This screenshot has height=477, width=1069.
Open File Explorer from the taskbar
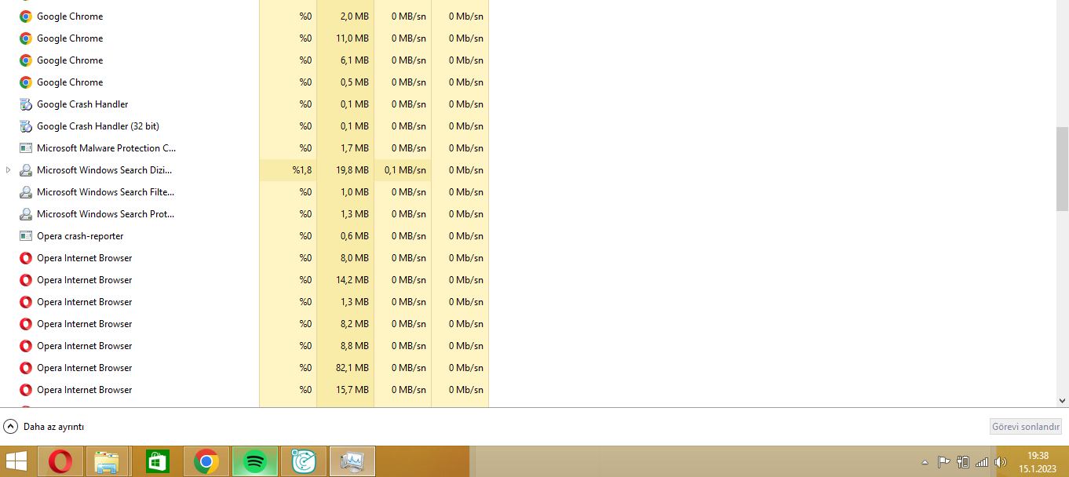click(x=107, y=461)
